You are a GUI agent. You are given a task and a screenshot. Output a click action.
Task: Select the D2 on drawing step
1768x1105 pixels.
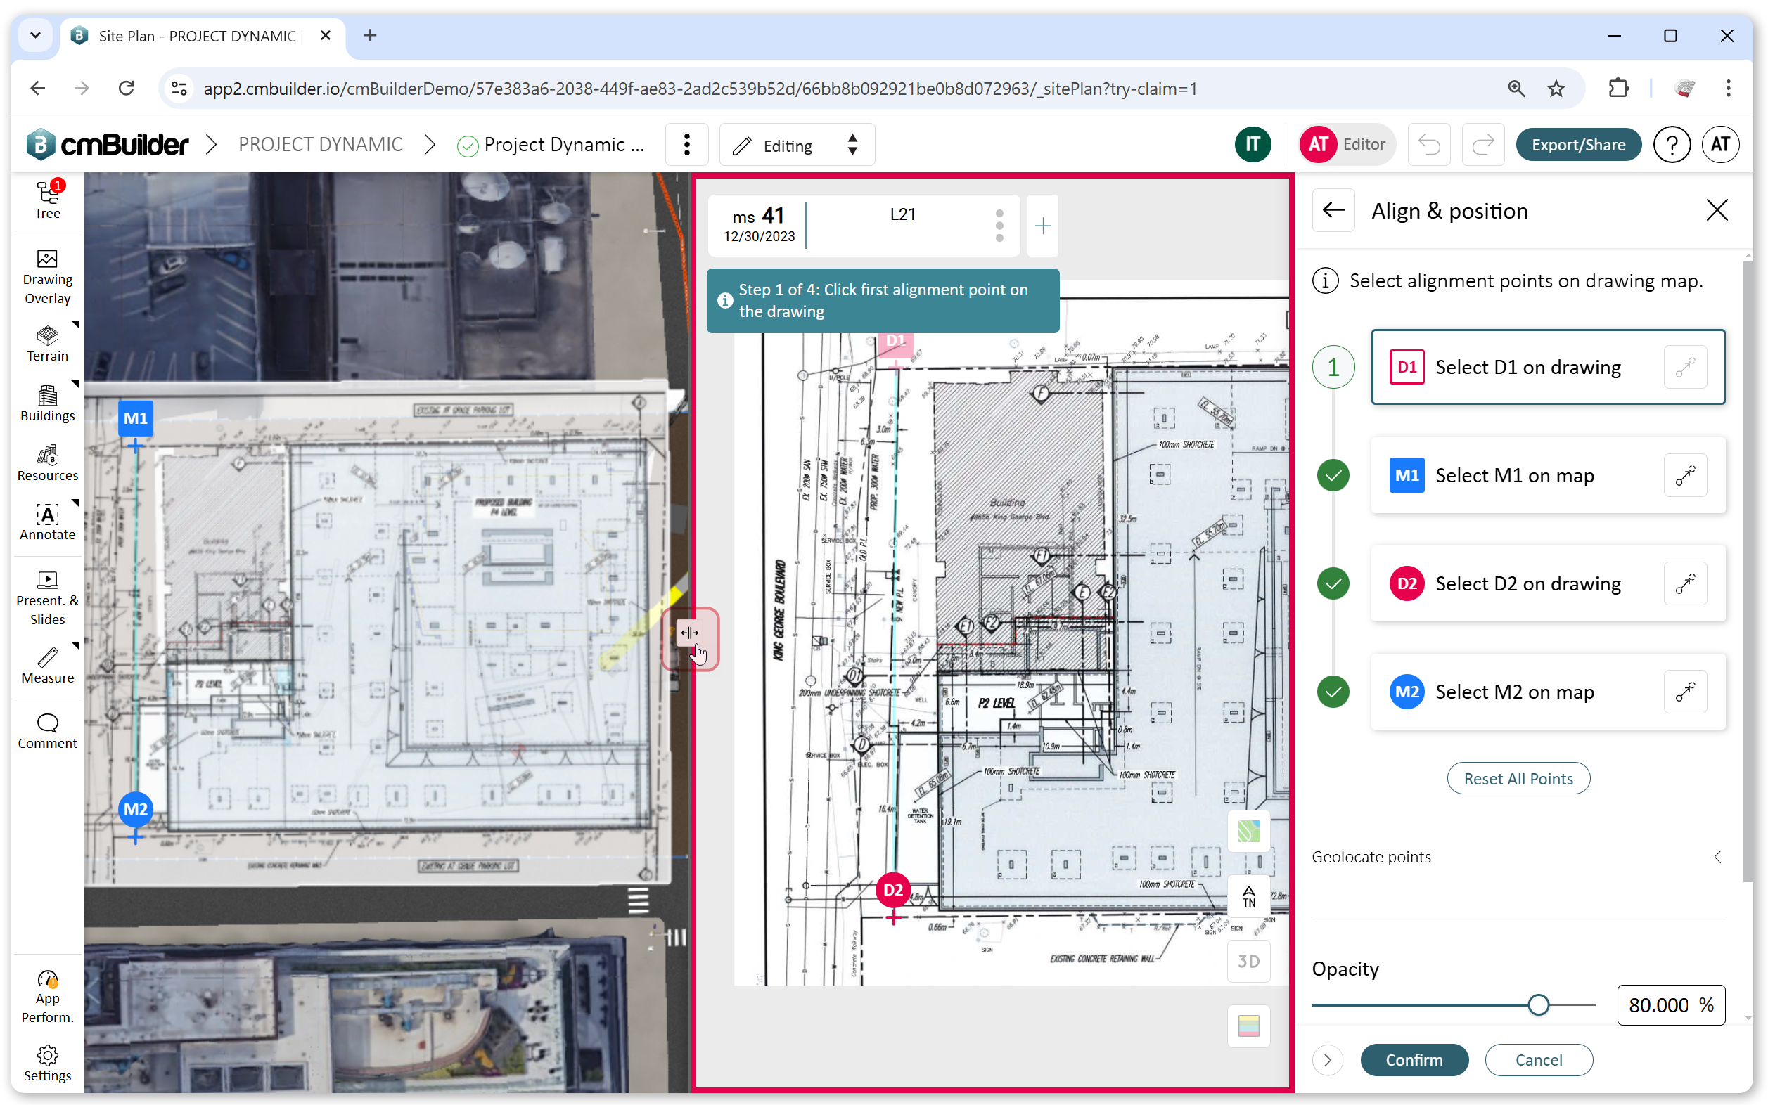1547,583
